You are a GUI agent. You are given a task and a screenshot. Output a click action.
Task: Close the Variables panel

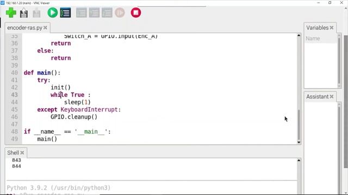point(332,28)
